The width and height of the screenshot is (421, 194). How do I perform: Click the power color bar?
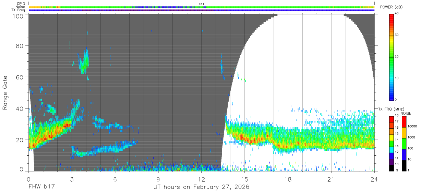pyautogui.click(x=392, y=57)
